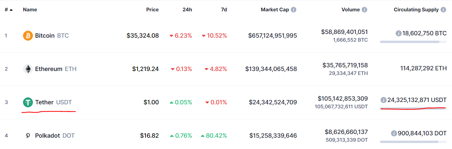Click the Polkadot logo icon
452x149 pixels.
click(28, 136)
